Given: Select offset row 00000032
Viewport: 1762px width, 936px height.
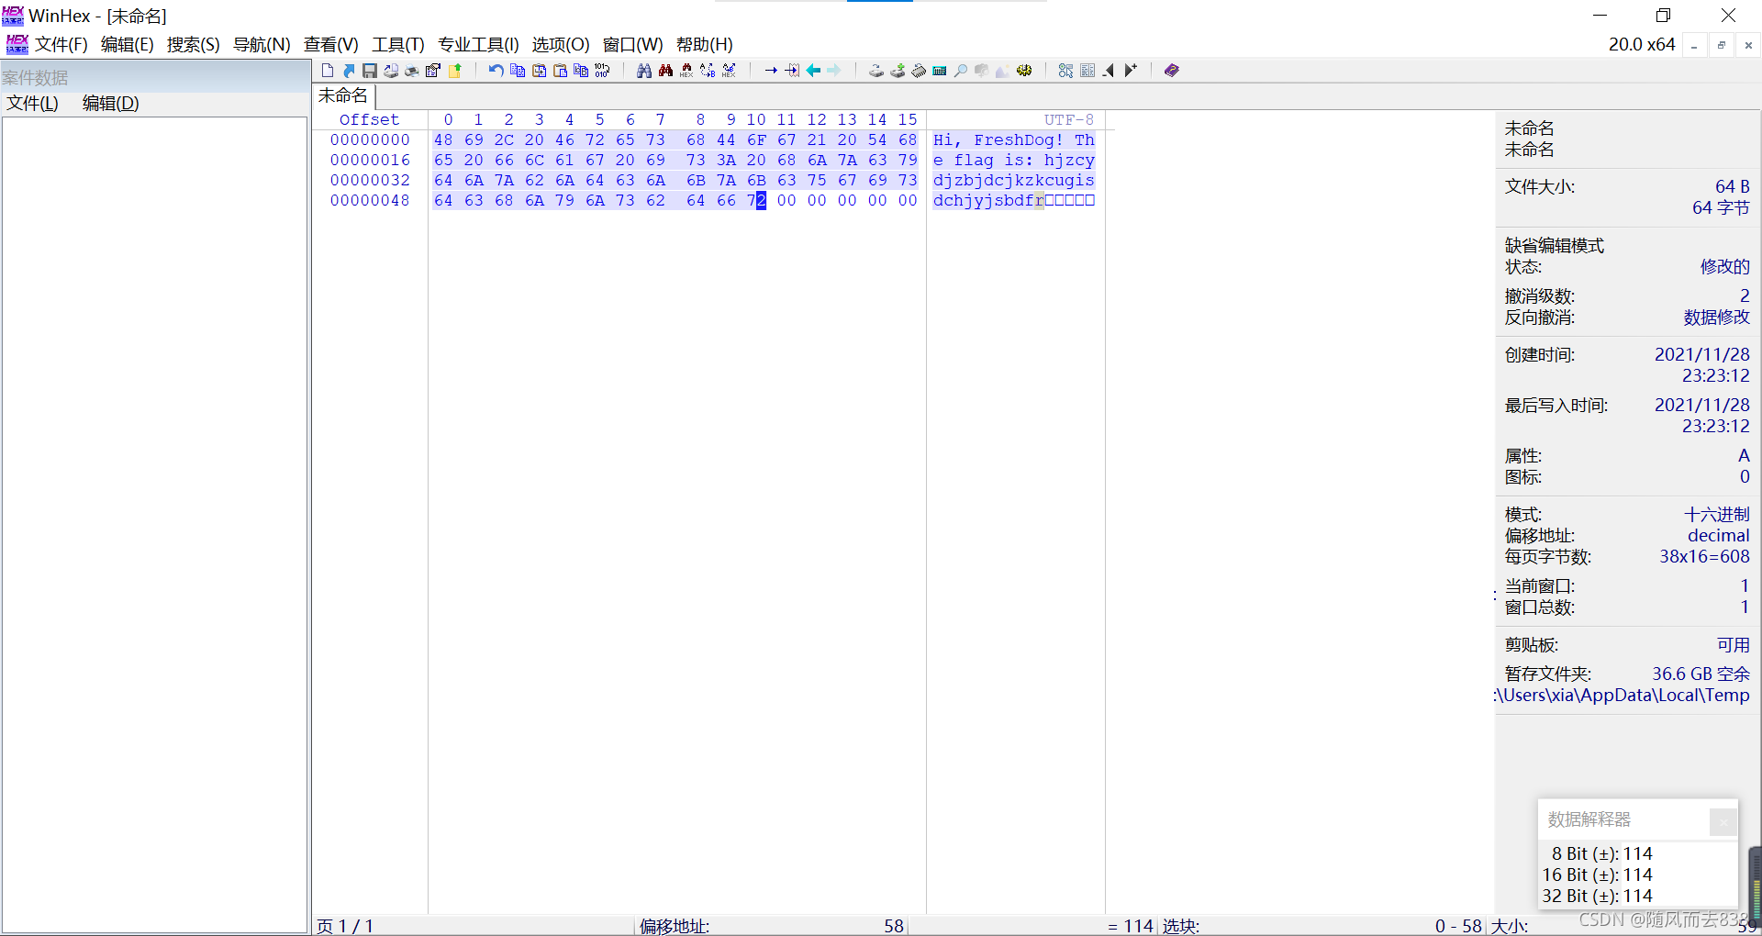Looking at the screenshot, I should click(x=370, y=180).
